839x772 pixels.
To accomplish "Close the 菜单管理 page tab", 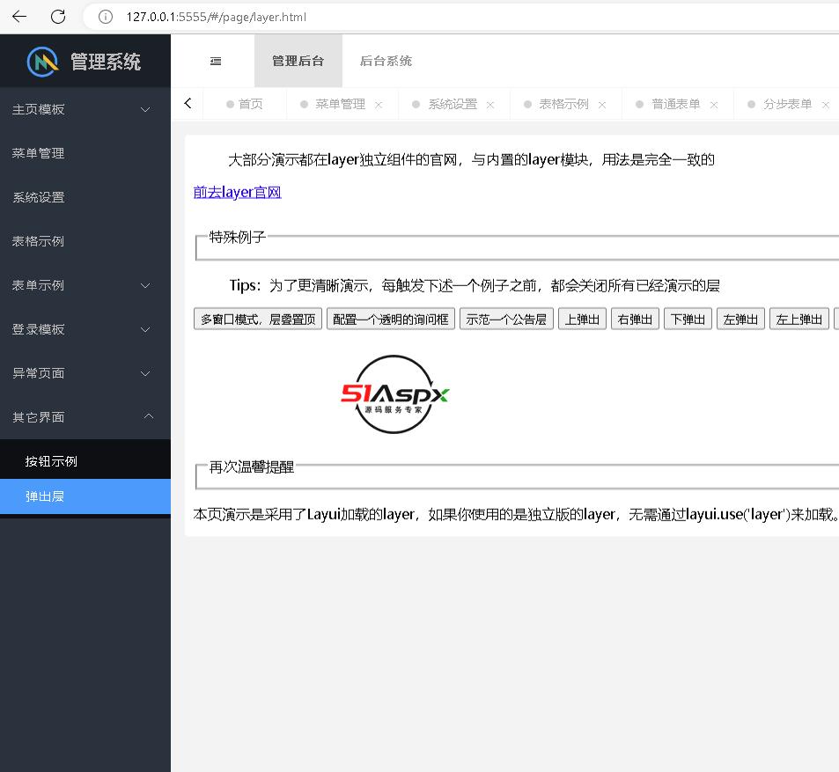I will coord(379,105).
